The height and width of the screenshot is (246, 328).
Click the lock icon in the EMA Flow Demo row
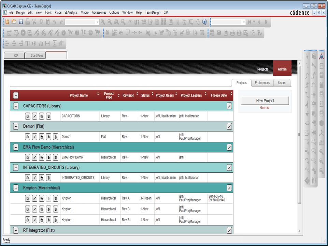pyautogui.click(x=49, y=157)
